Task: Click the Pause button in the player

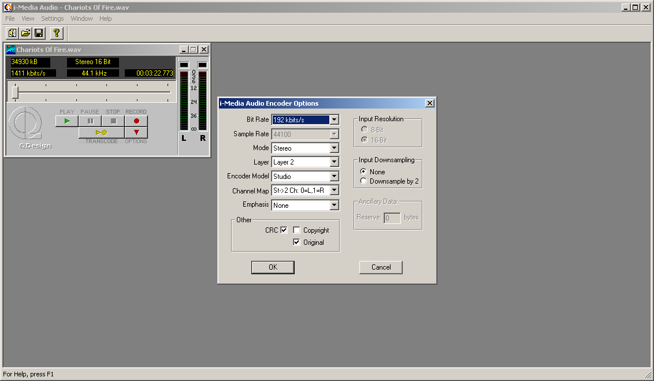Action: coord(90,121)
